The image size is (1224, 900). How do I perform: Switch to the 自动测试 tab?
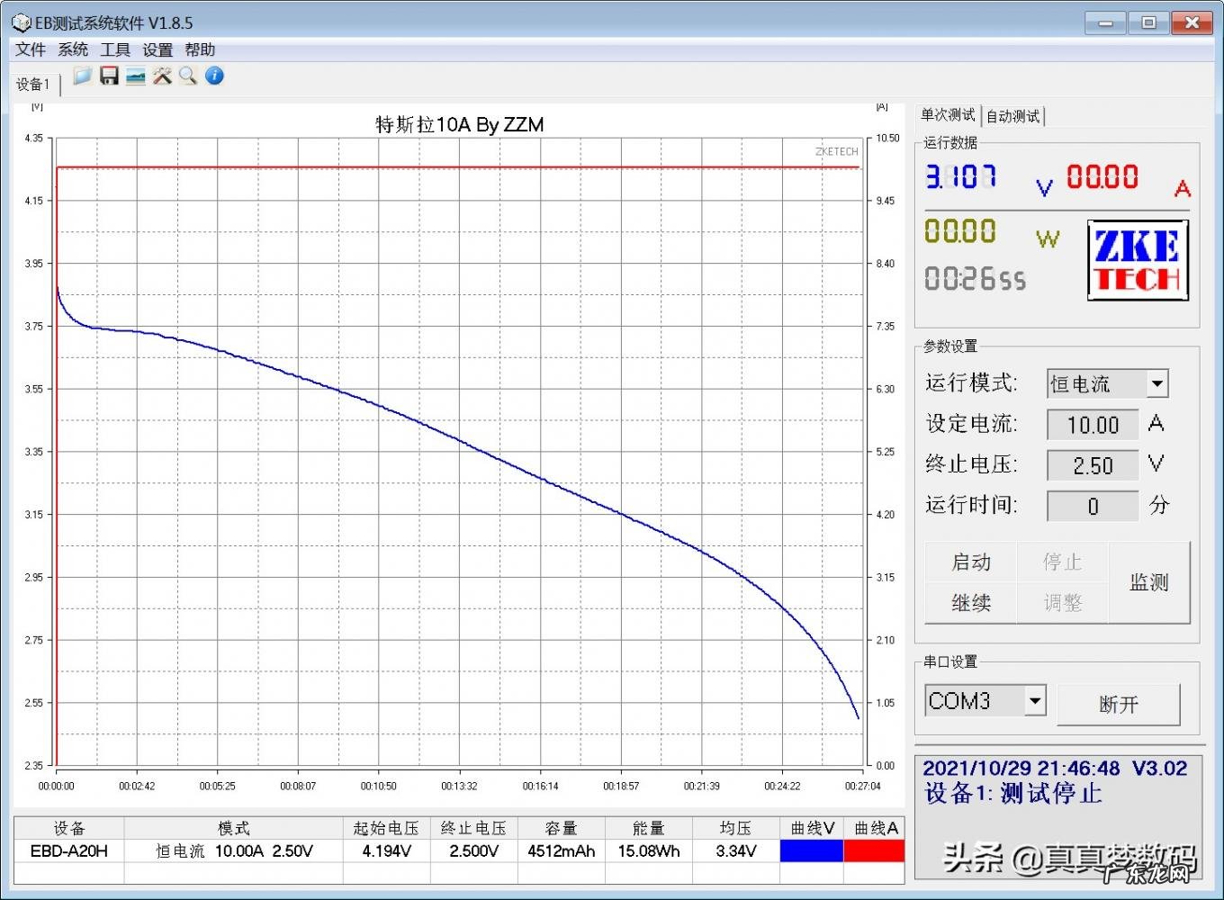[x=1012, y=116]
